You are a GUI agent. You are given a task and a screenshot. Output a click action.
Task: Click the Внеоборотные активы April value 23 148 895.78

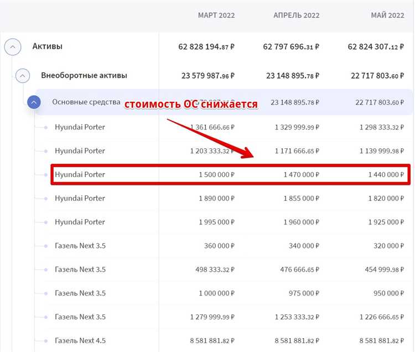293,76
